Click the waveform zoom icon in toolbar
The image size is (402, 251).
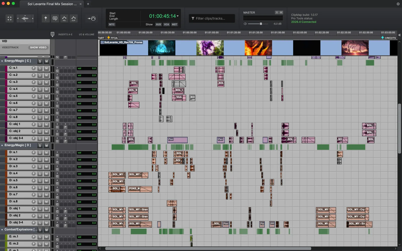(x=25, y=18)
